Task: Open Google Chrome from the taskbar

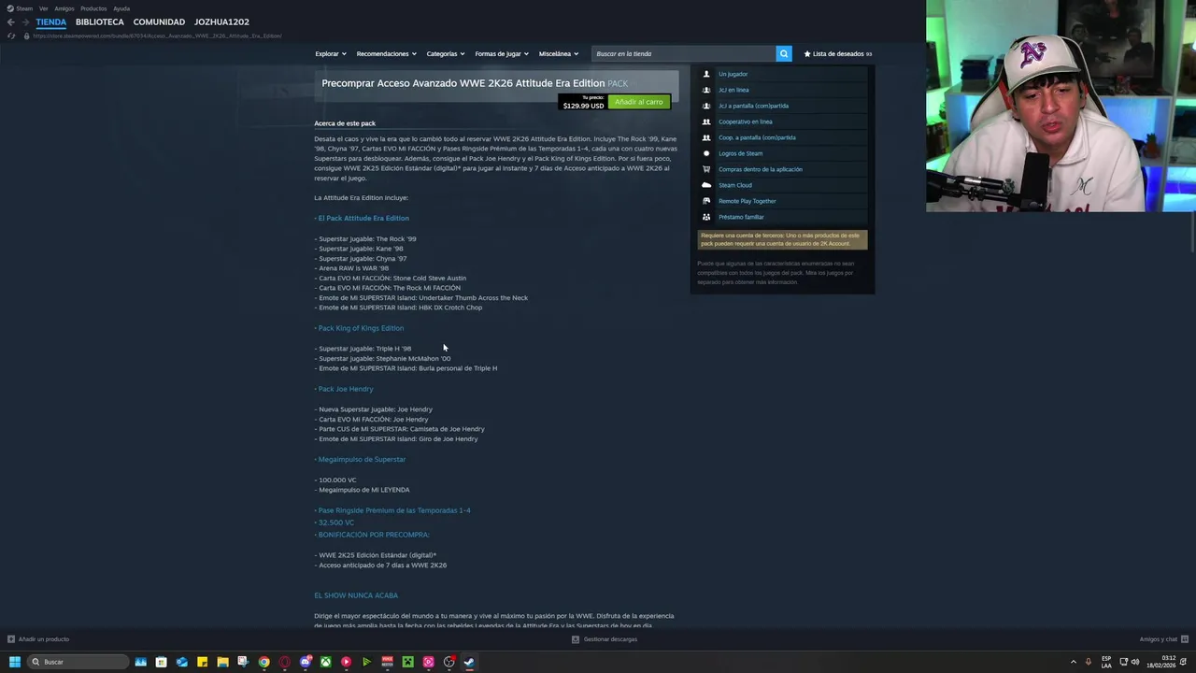Action: tap(263, 662)
